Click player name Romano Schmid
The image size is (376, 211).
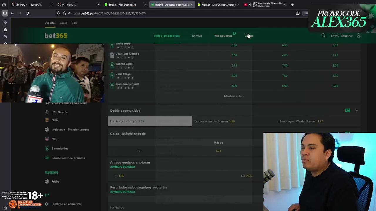[x=127, y=84]
